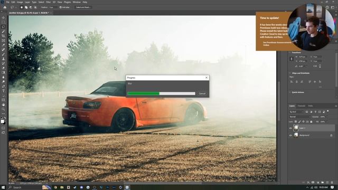Hide the Background layer eye icon
Screen dimensions: 338x190
(x=290, y=135)
